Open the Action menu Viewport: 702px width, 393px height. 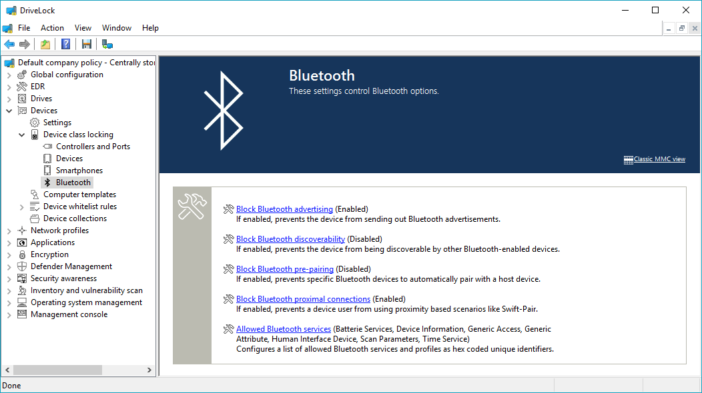(x=52, y=28)
